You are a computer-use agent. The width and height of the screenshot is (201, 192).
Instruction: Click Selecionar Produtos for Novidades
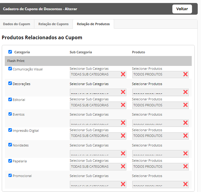[147, 145]
